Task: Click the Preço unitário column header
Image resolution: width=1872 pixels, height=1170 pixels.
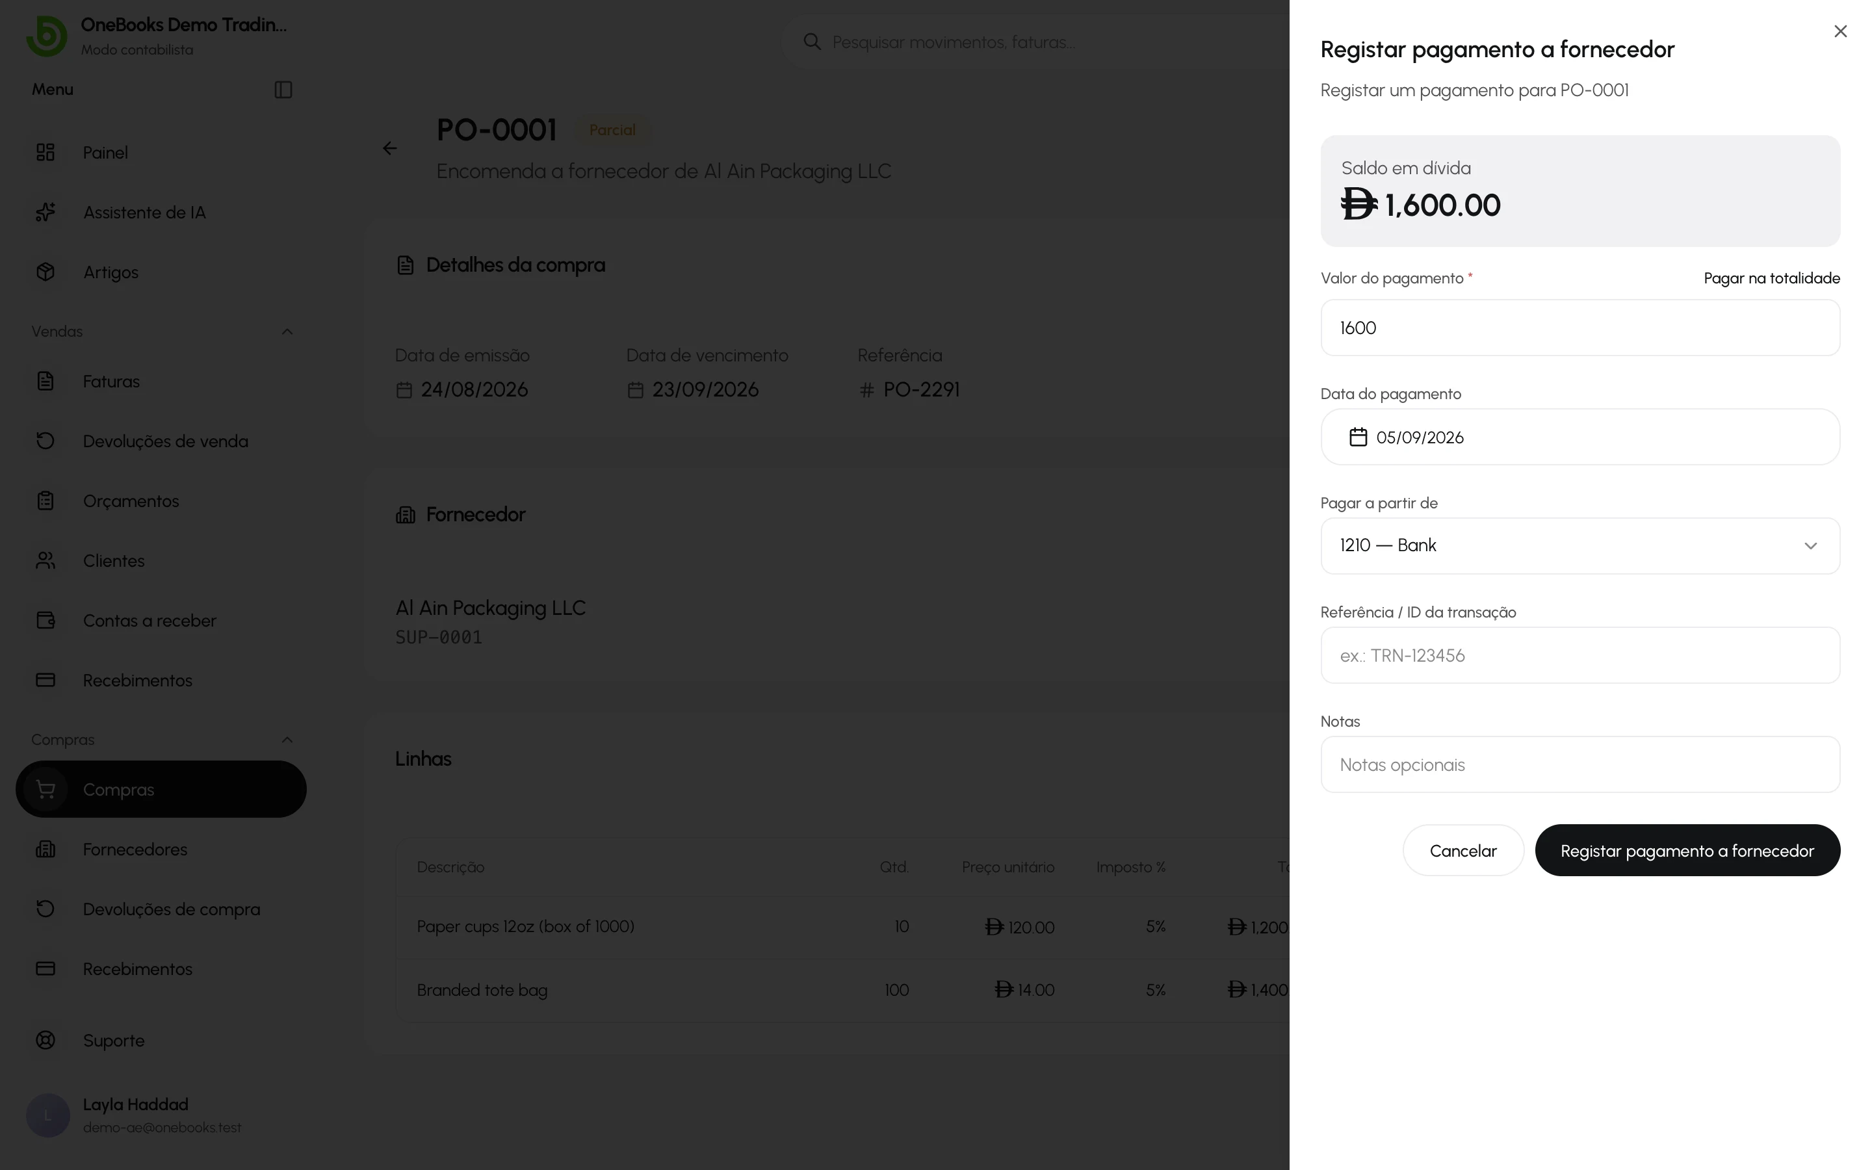Action: 1008,866
